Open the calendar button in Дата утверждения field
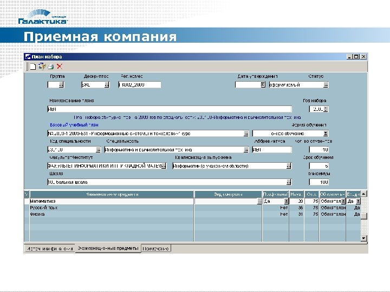Screen dimensions: 390x292 [263, 85]
